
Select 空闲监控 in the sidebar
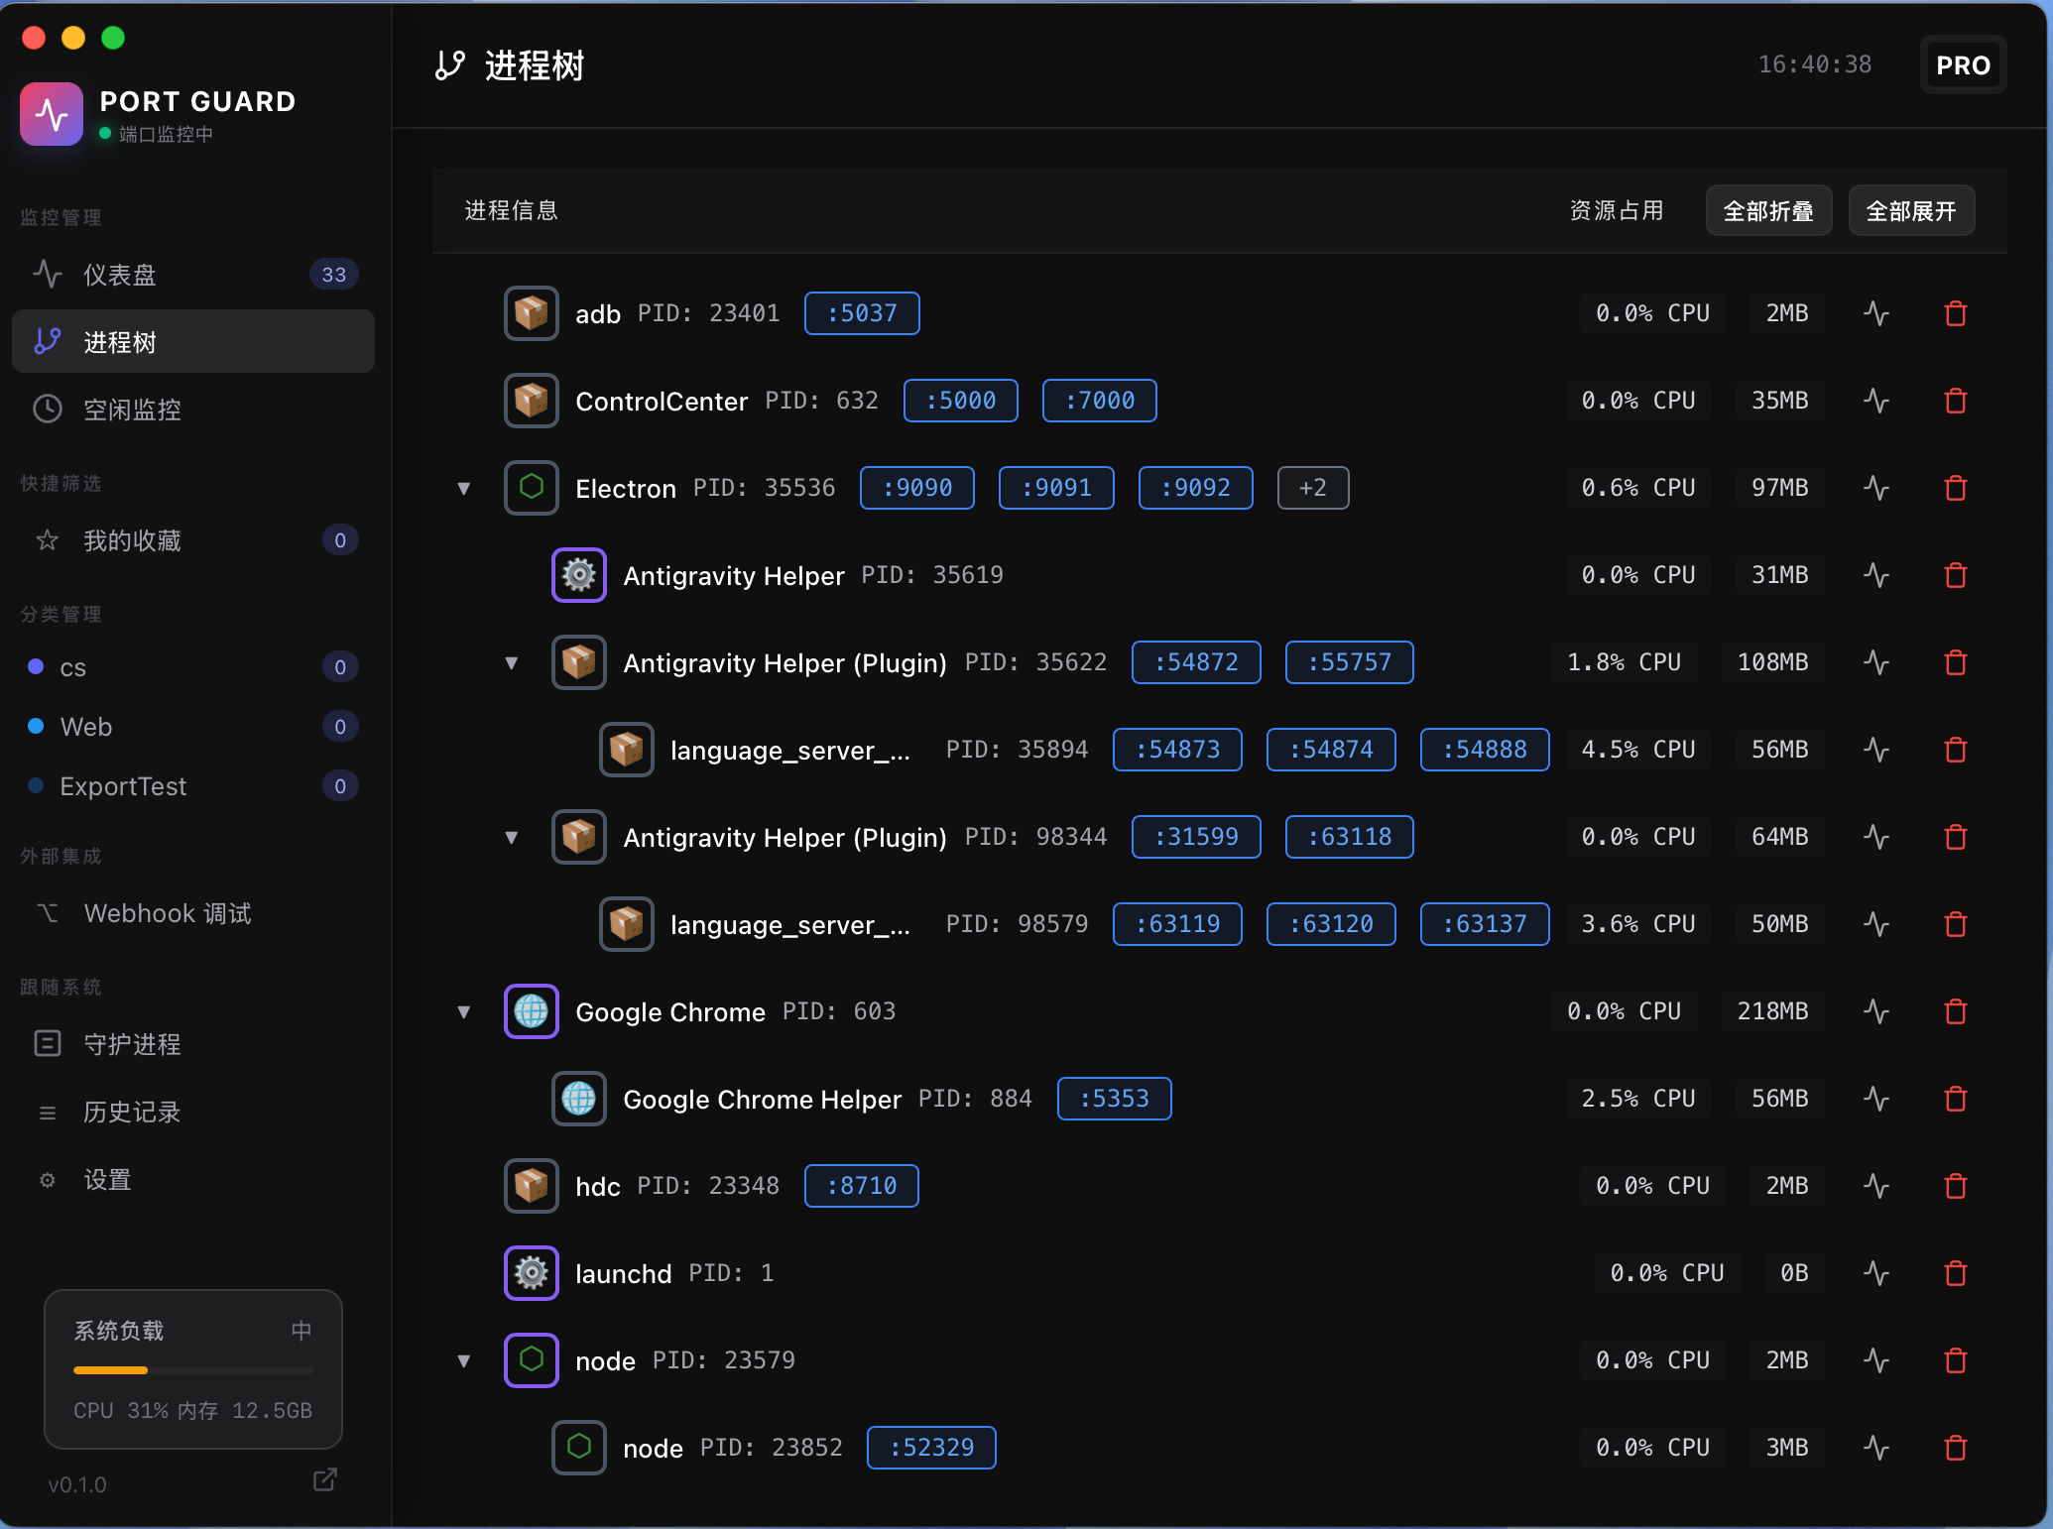tap(132, 410)
